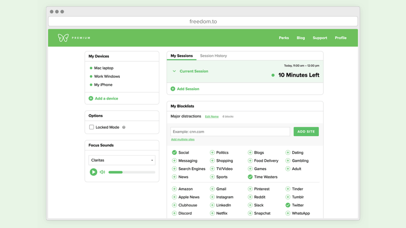Open the Claritas focus sounds dropdown
The width and height of the screenshot is (406, 228).
[x=122, y=160]
